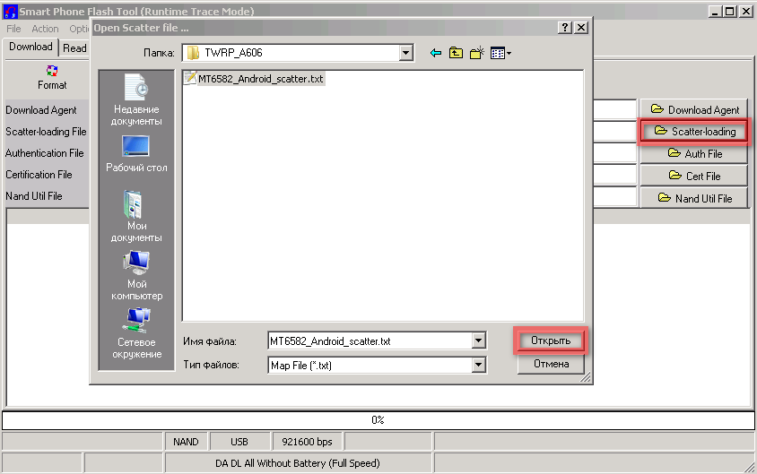The height and width of the screenshot is (474, 757).
Task: Open Recent documents (Недавние документы) shortcut
Action: point(136,99)
